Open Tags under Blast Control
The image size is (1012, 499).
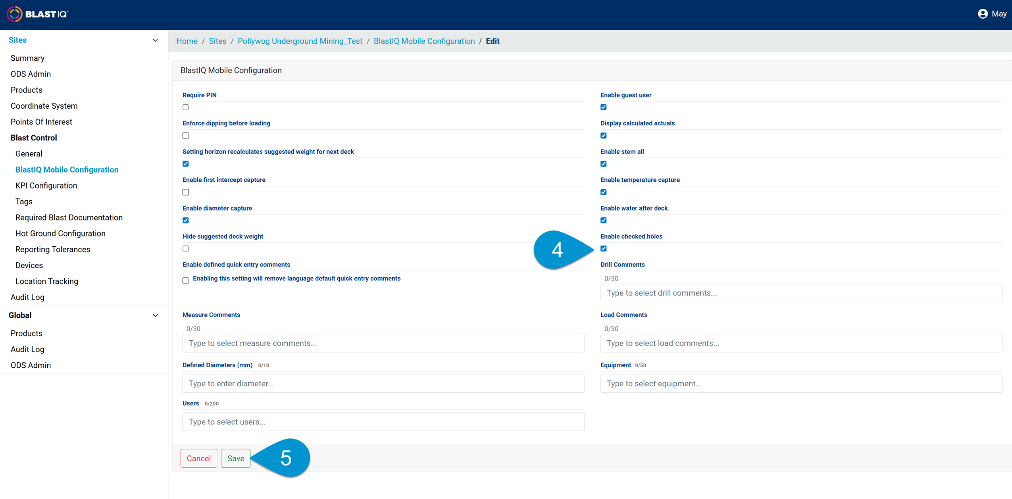point(24,202)
